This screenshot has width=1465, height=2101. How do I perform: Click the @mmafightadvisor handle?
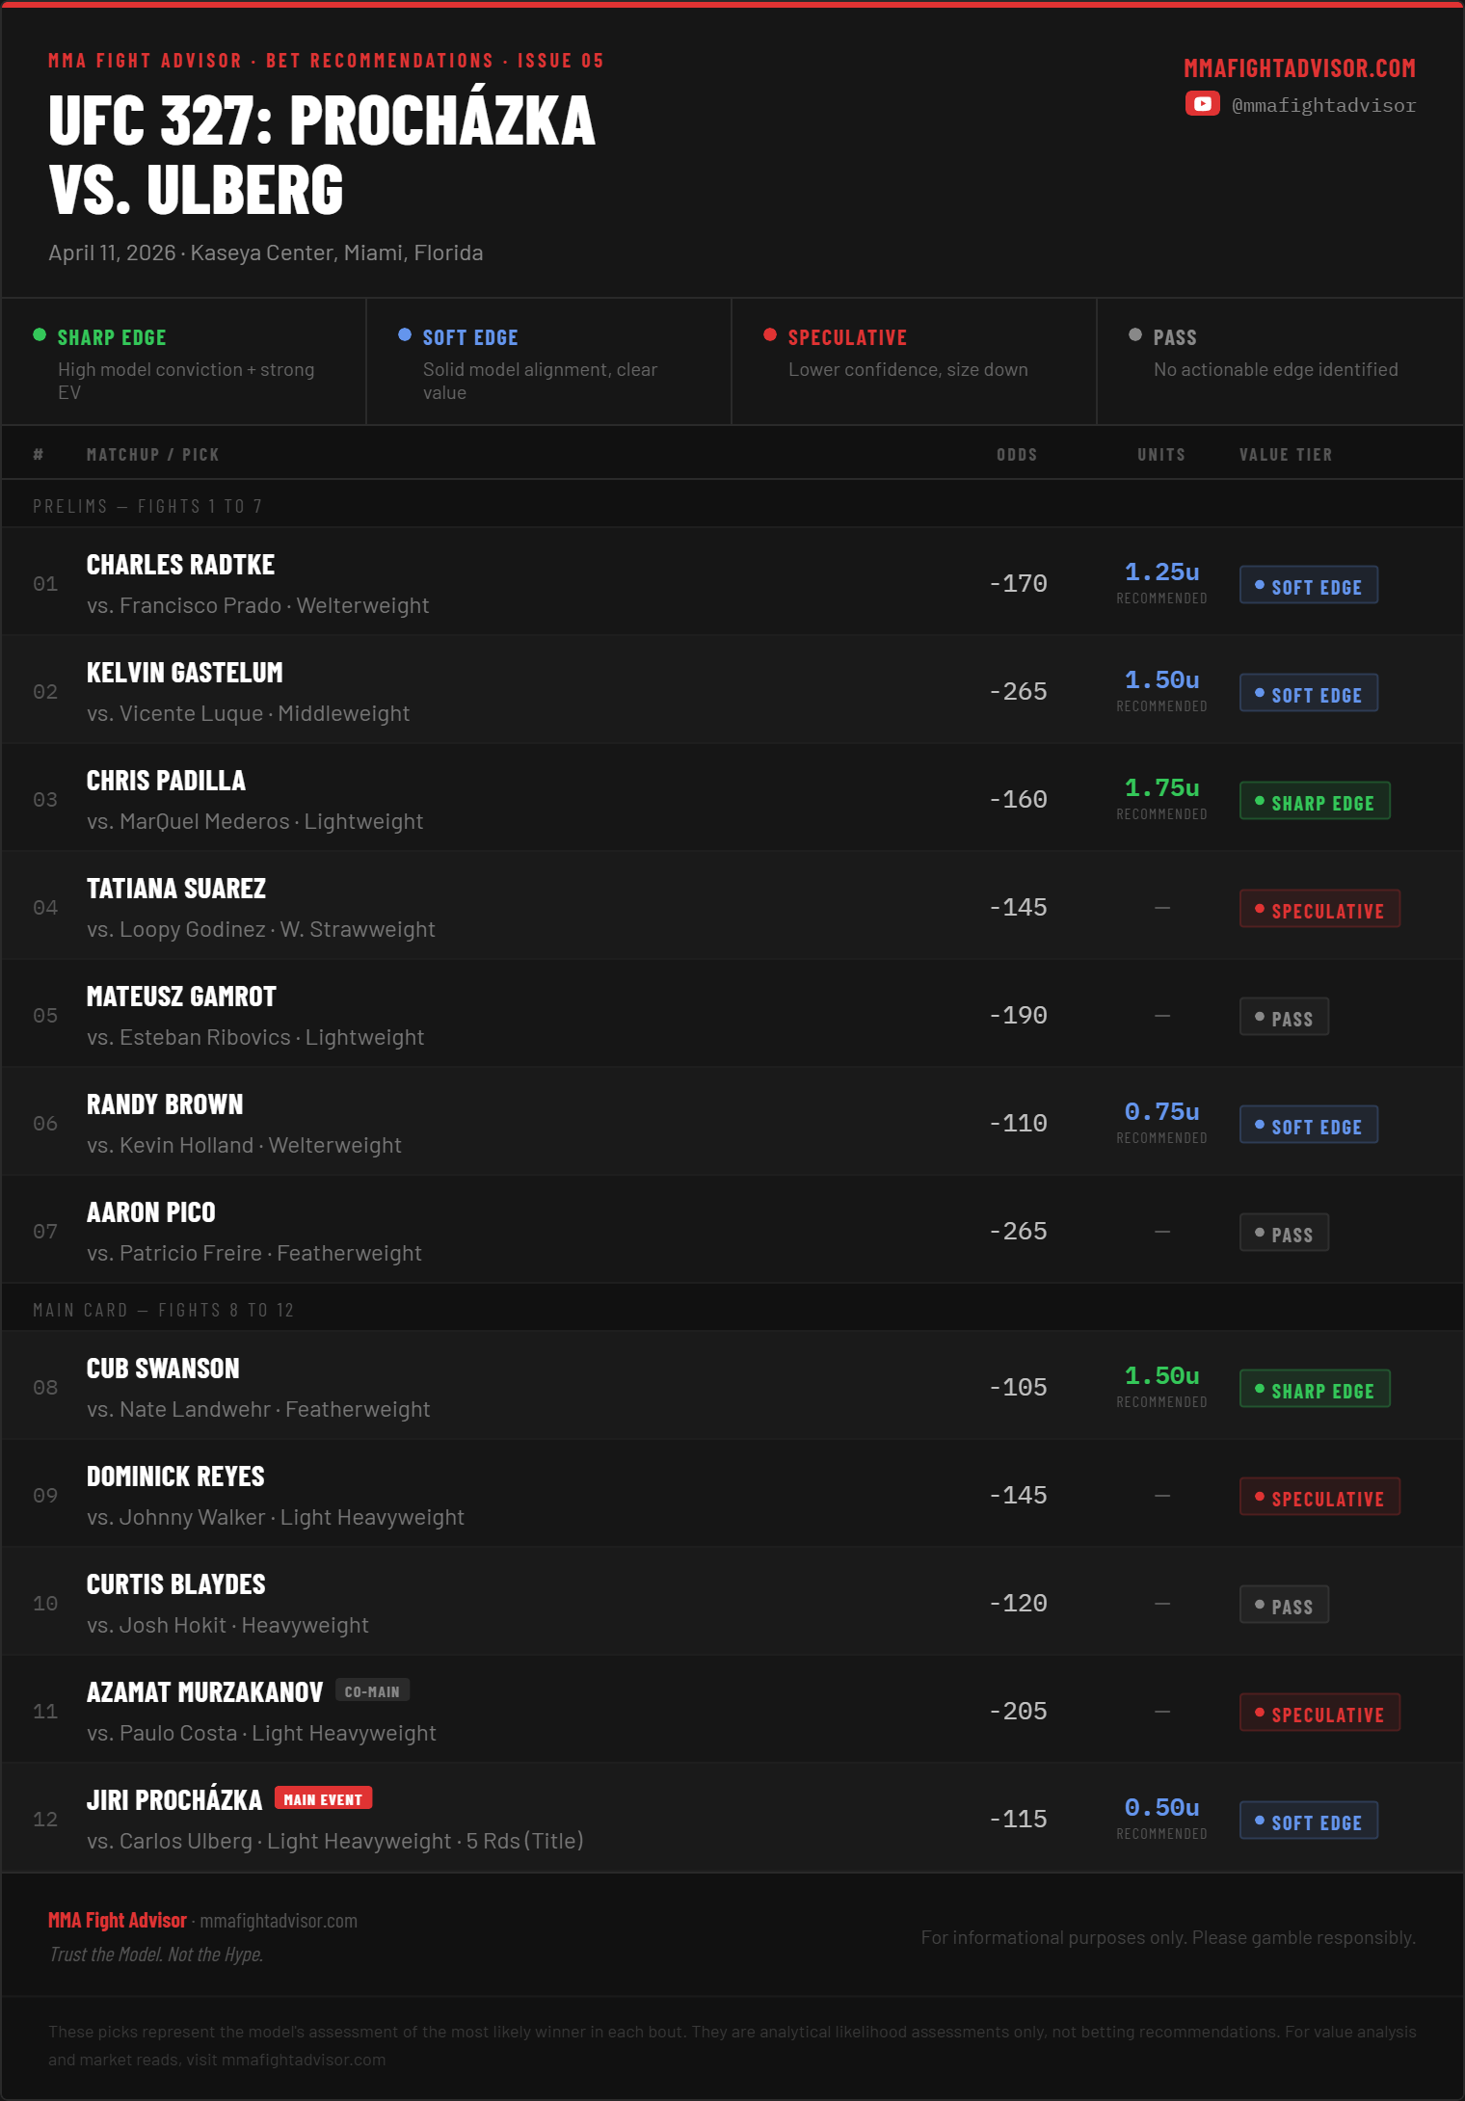click(x=1323, y=105)
